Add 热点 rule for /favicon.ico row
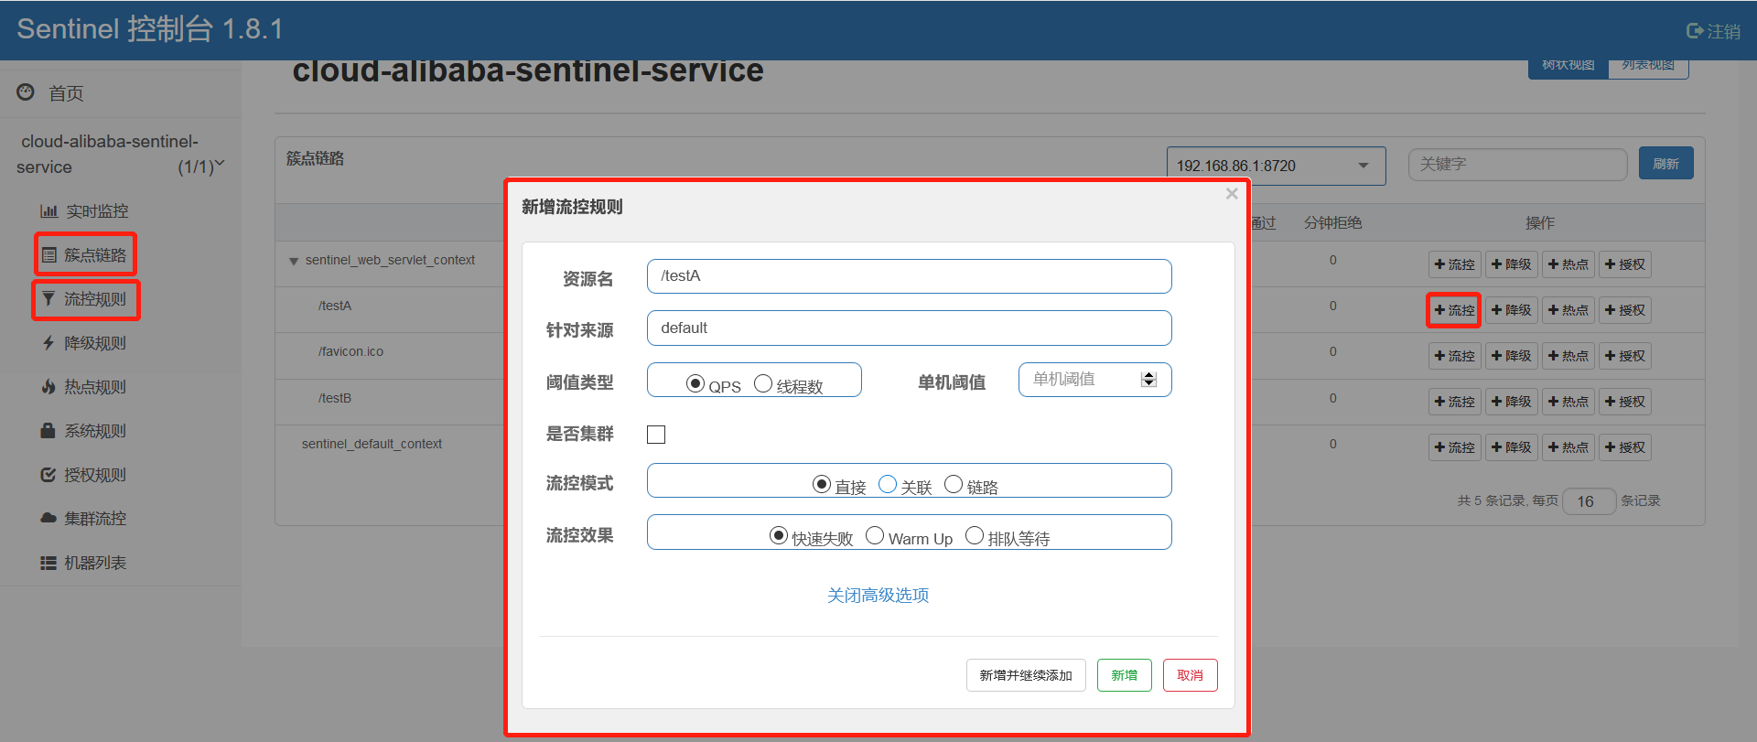 pos(1568,356)
